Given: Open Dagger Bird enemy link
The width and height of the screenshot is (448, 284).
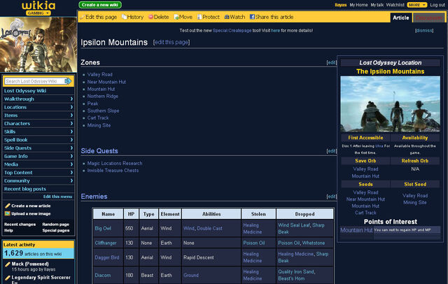Looking at the screenshot, I should click(107, 257).
